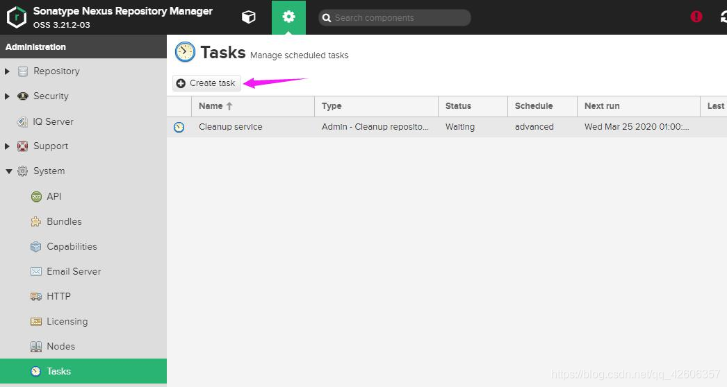Focus the Search components field
Screen dimensions: 727x387
(x=395, y=18)
